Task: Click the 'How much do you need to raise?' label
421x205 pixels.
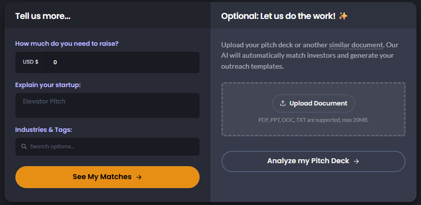Action: (67, 43)
